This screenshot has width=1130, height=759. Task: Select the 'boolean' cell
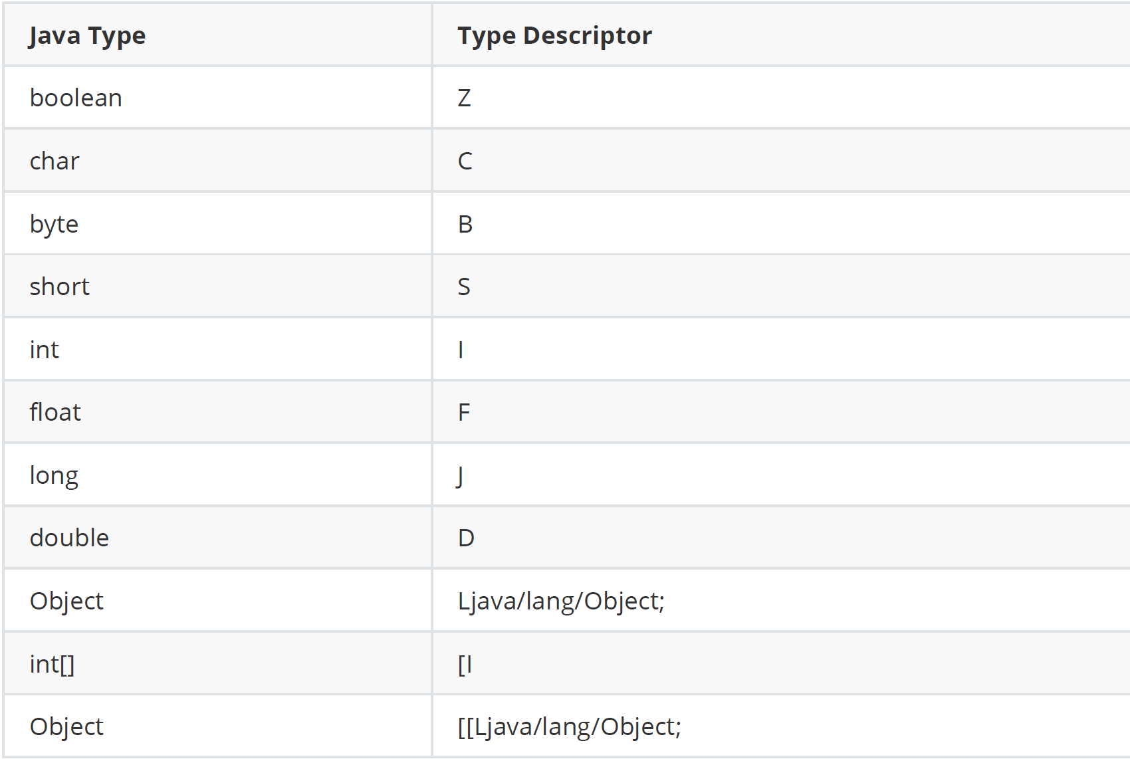76,98
